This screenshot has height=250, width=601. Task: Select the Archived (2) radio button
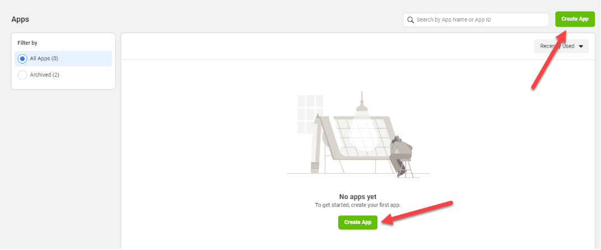click(x=22, y=75)
